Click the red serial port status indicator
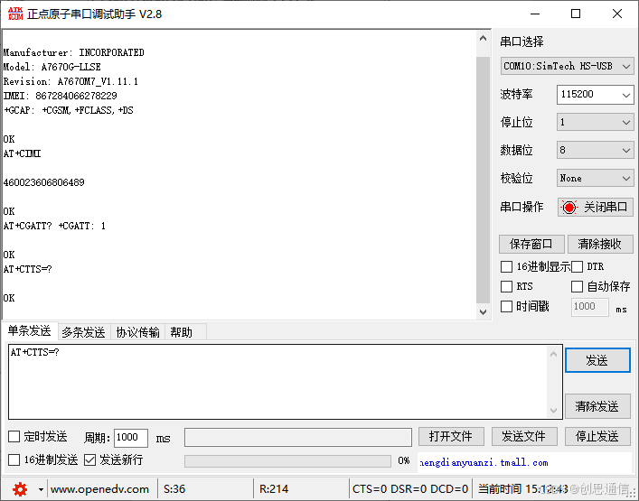 click(569, 207)
